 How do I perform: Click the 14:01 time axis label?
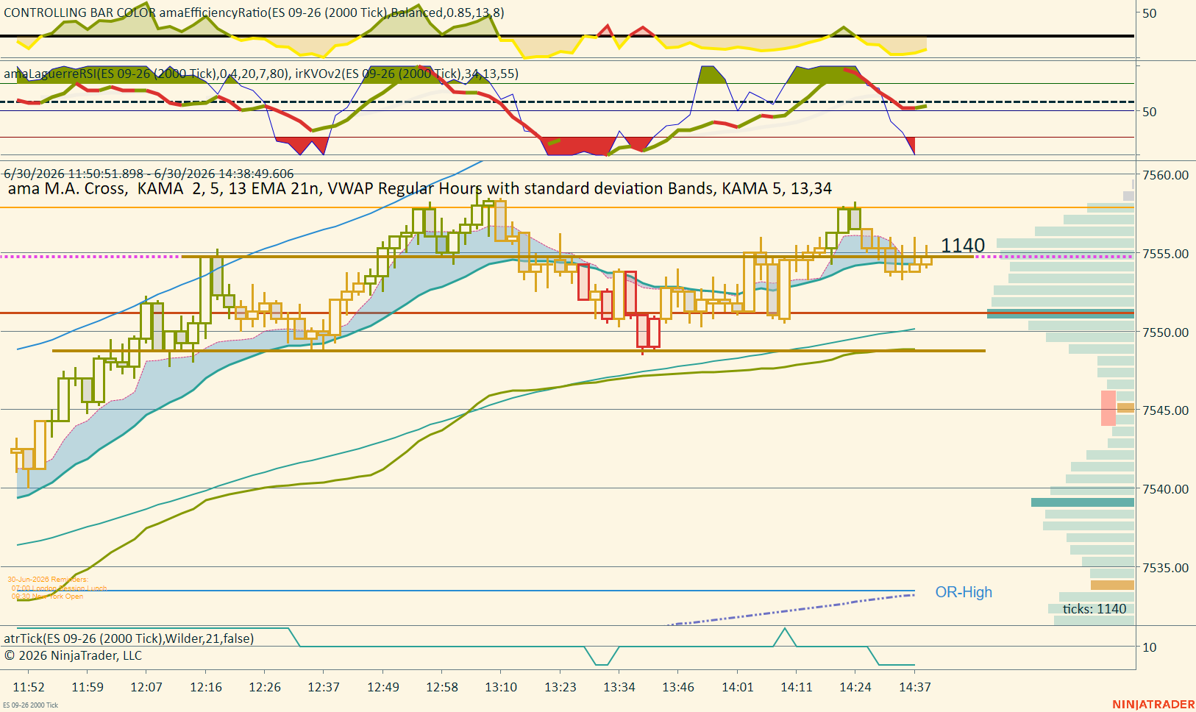pyautogui.click(x=738, y=687)
